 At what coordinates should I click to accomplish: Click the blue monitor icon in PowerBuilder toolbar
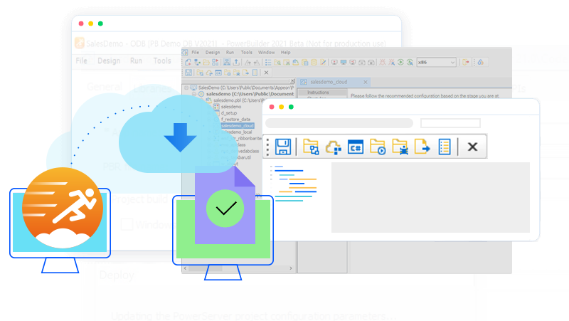(344, 63)
